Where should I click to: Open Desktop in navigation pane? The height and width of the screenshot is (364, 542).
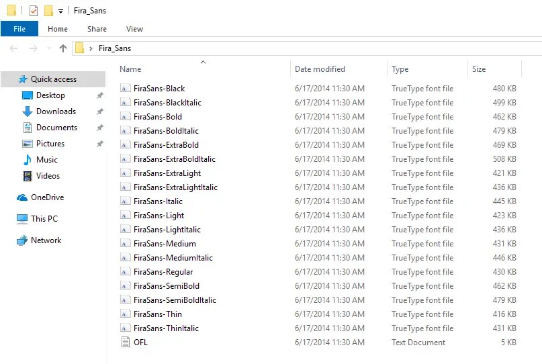pyautogui.click(x=50, y=95)
